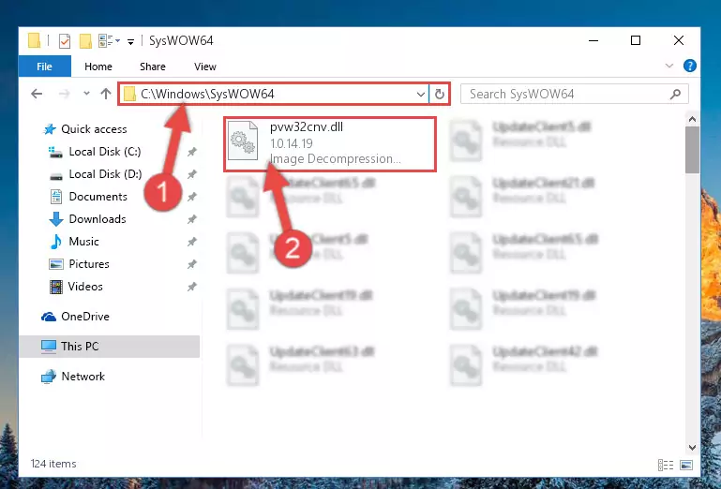
Task: Switch to the View ribbon tab
Action: (205, 67)
